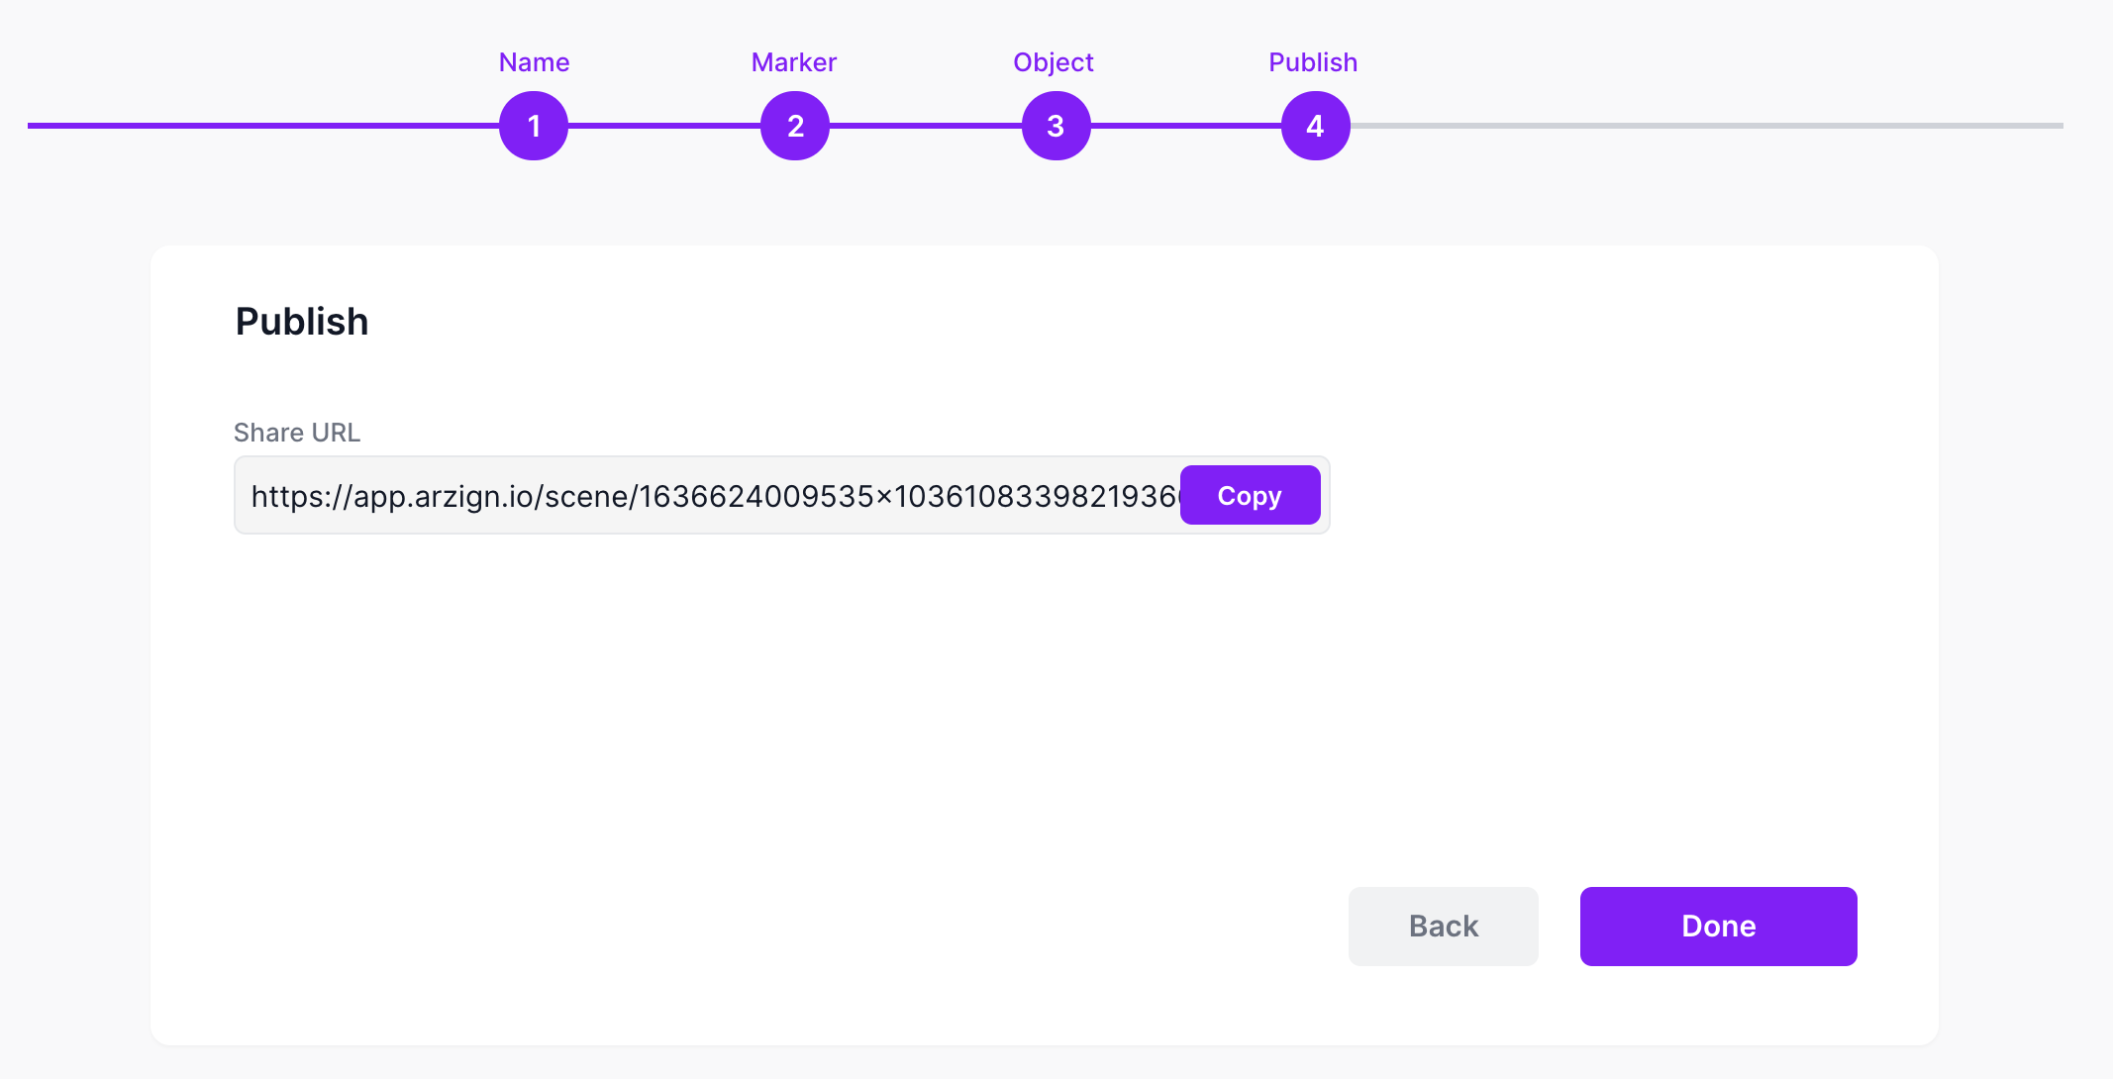Click the step 4 circle
The image size is (2113, 1079).
[x=1315, y=126]
